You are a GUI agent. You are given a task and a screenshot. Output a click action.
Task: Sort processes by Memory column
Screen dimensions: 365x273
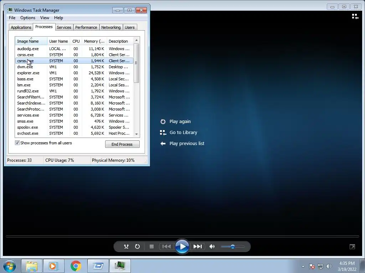point(94,41)
